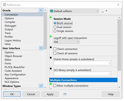This screenshot has height=101, width=124.
Task: Select Connection under Oracle
Action: coord(11,15)
